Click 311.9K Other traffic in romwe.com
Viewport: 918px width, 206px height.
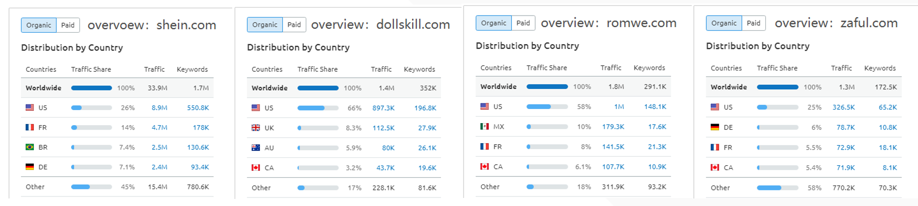pyautogui.click(x=613, y=186)
